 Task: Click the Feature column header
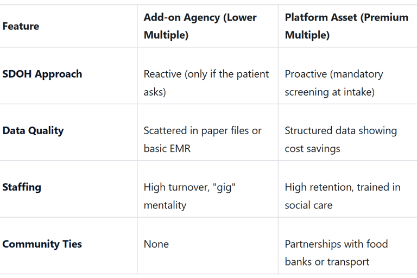tap(21, 26)
